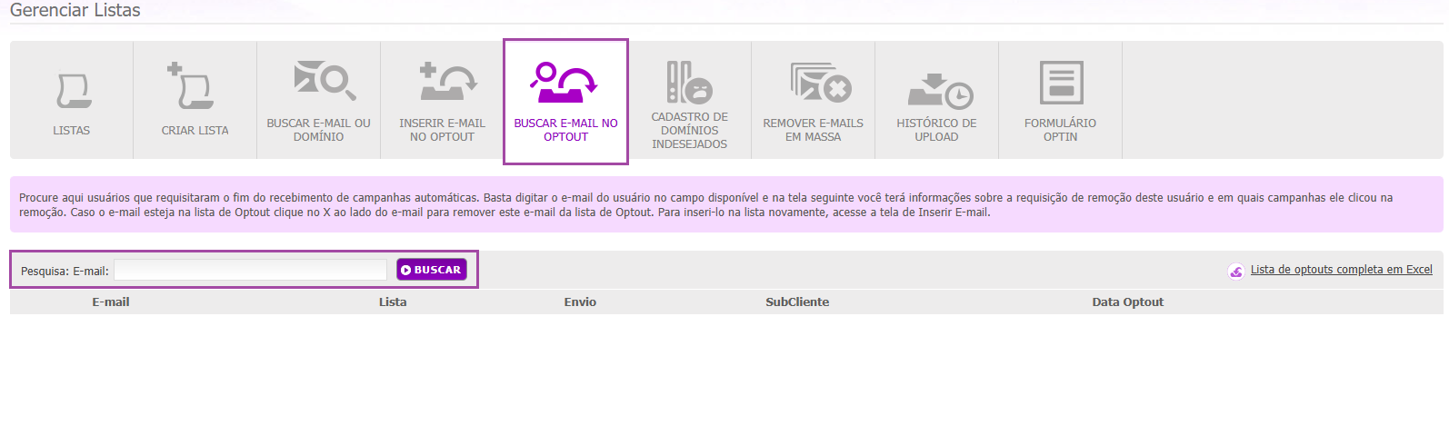Viewport: 1449px width, 445px height.
Task: Select the Formulário Optin icon
Action: pos(1061,83)
